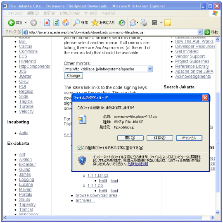Click the Mail envelope toolbar icon
The width and height of the screenshot is (223, 223).
click(133, 23)
